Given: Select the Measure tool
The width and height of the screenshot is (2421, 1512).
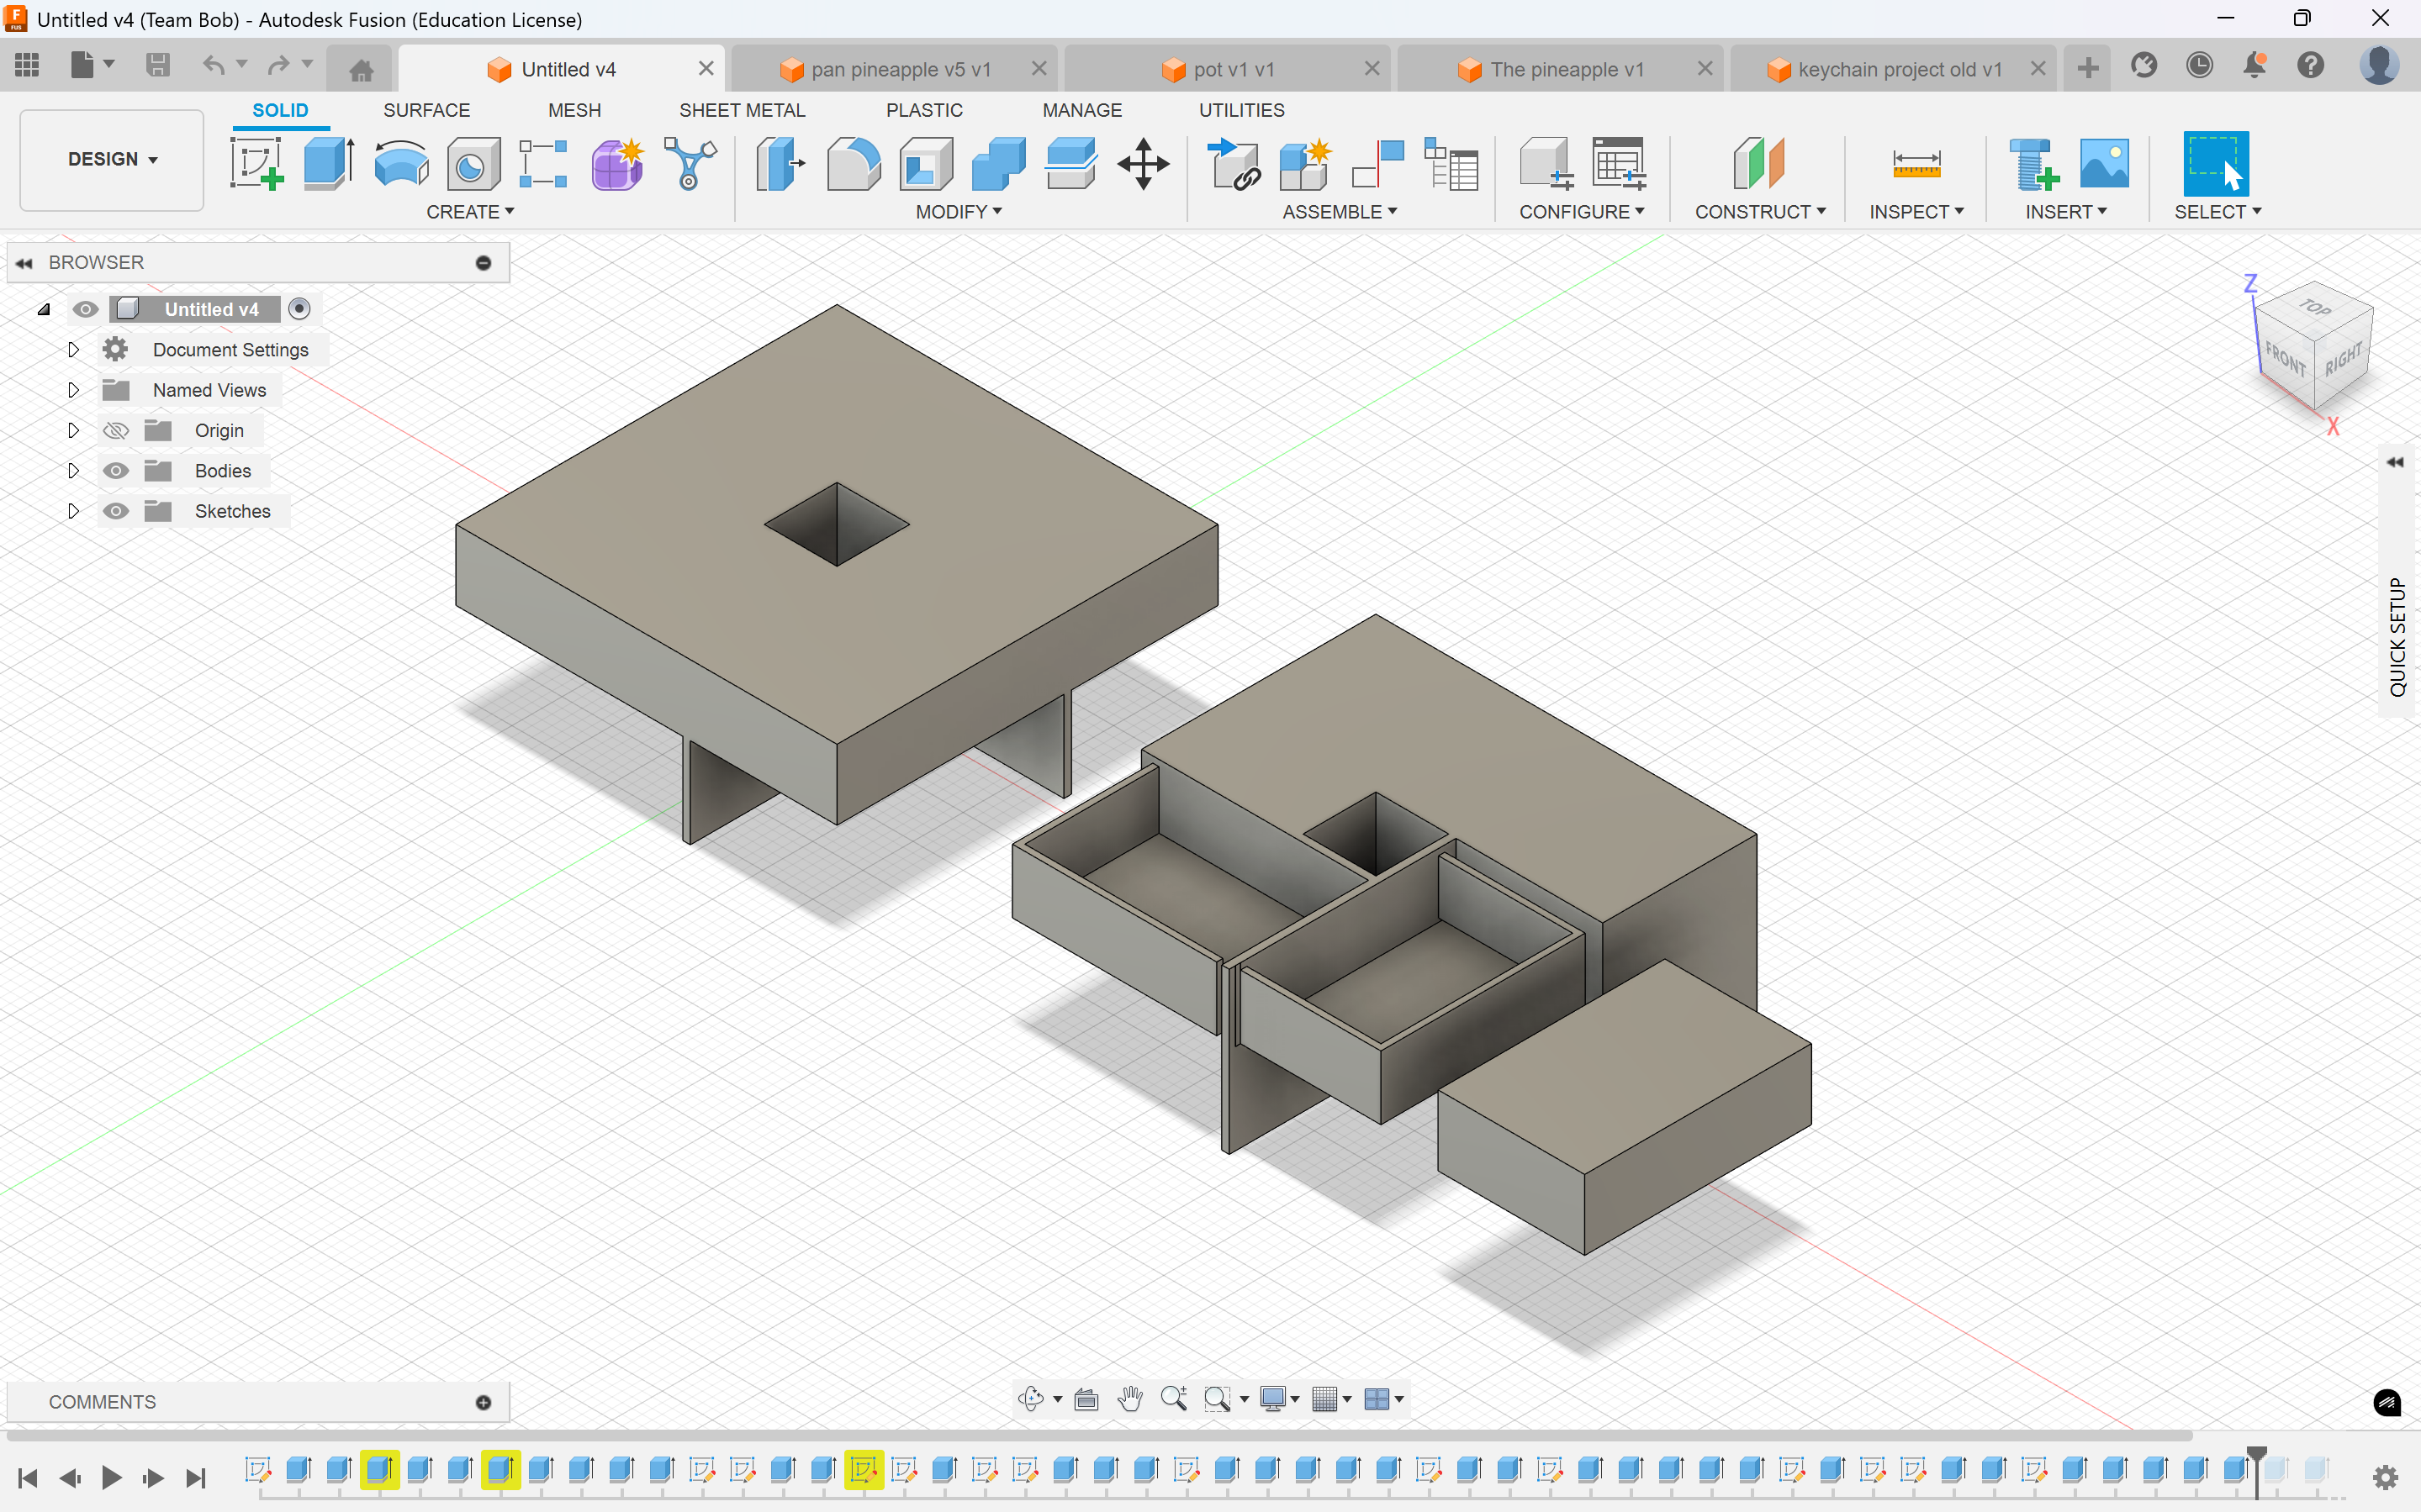Looking at the screenshot, I should click(x=1916, y=164).
